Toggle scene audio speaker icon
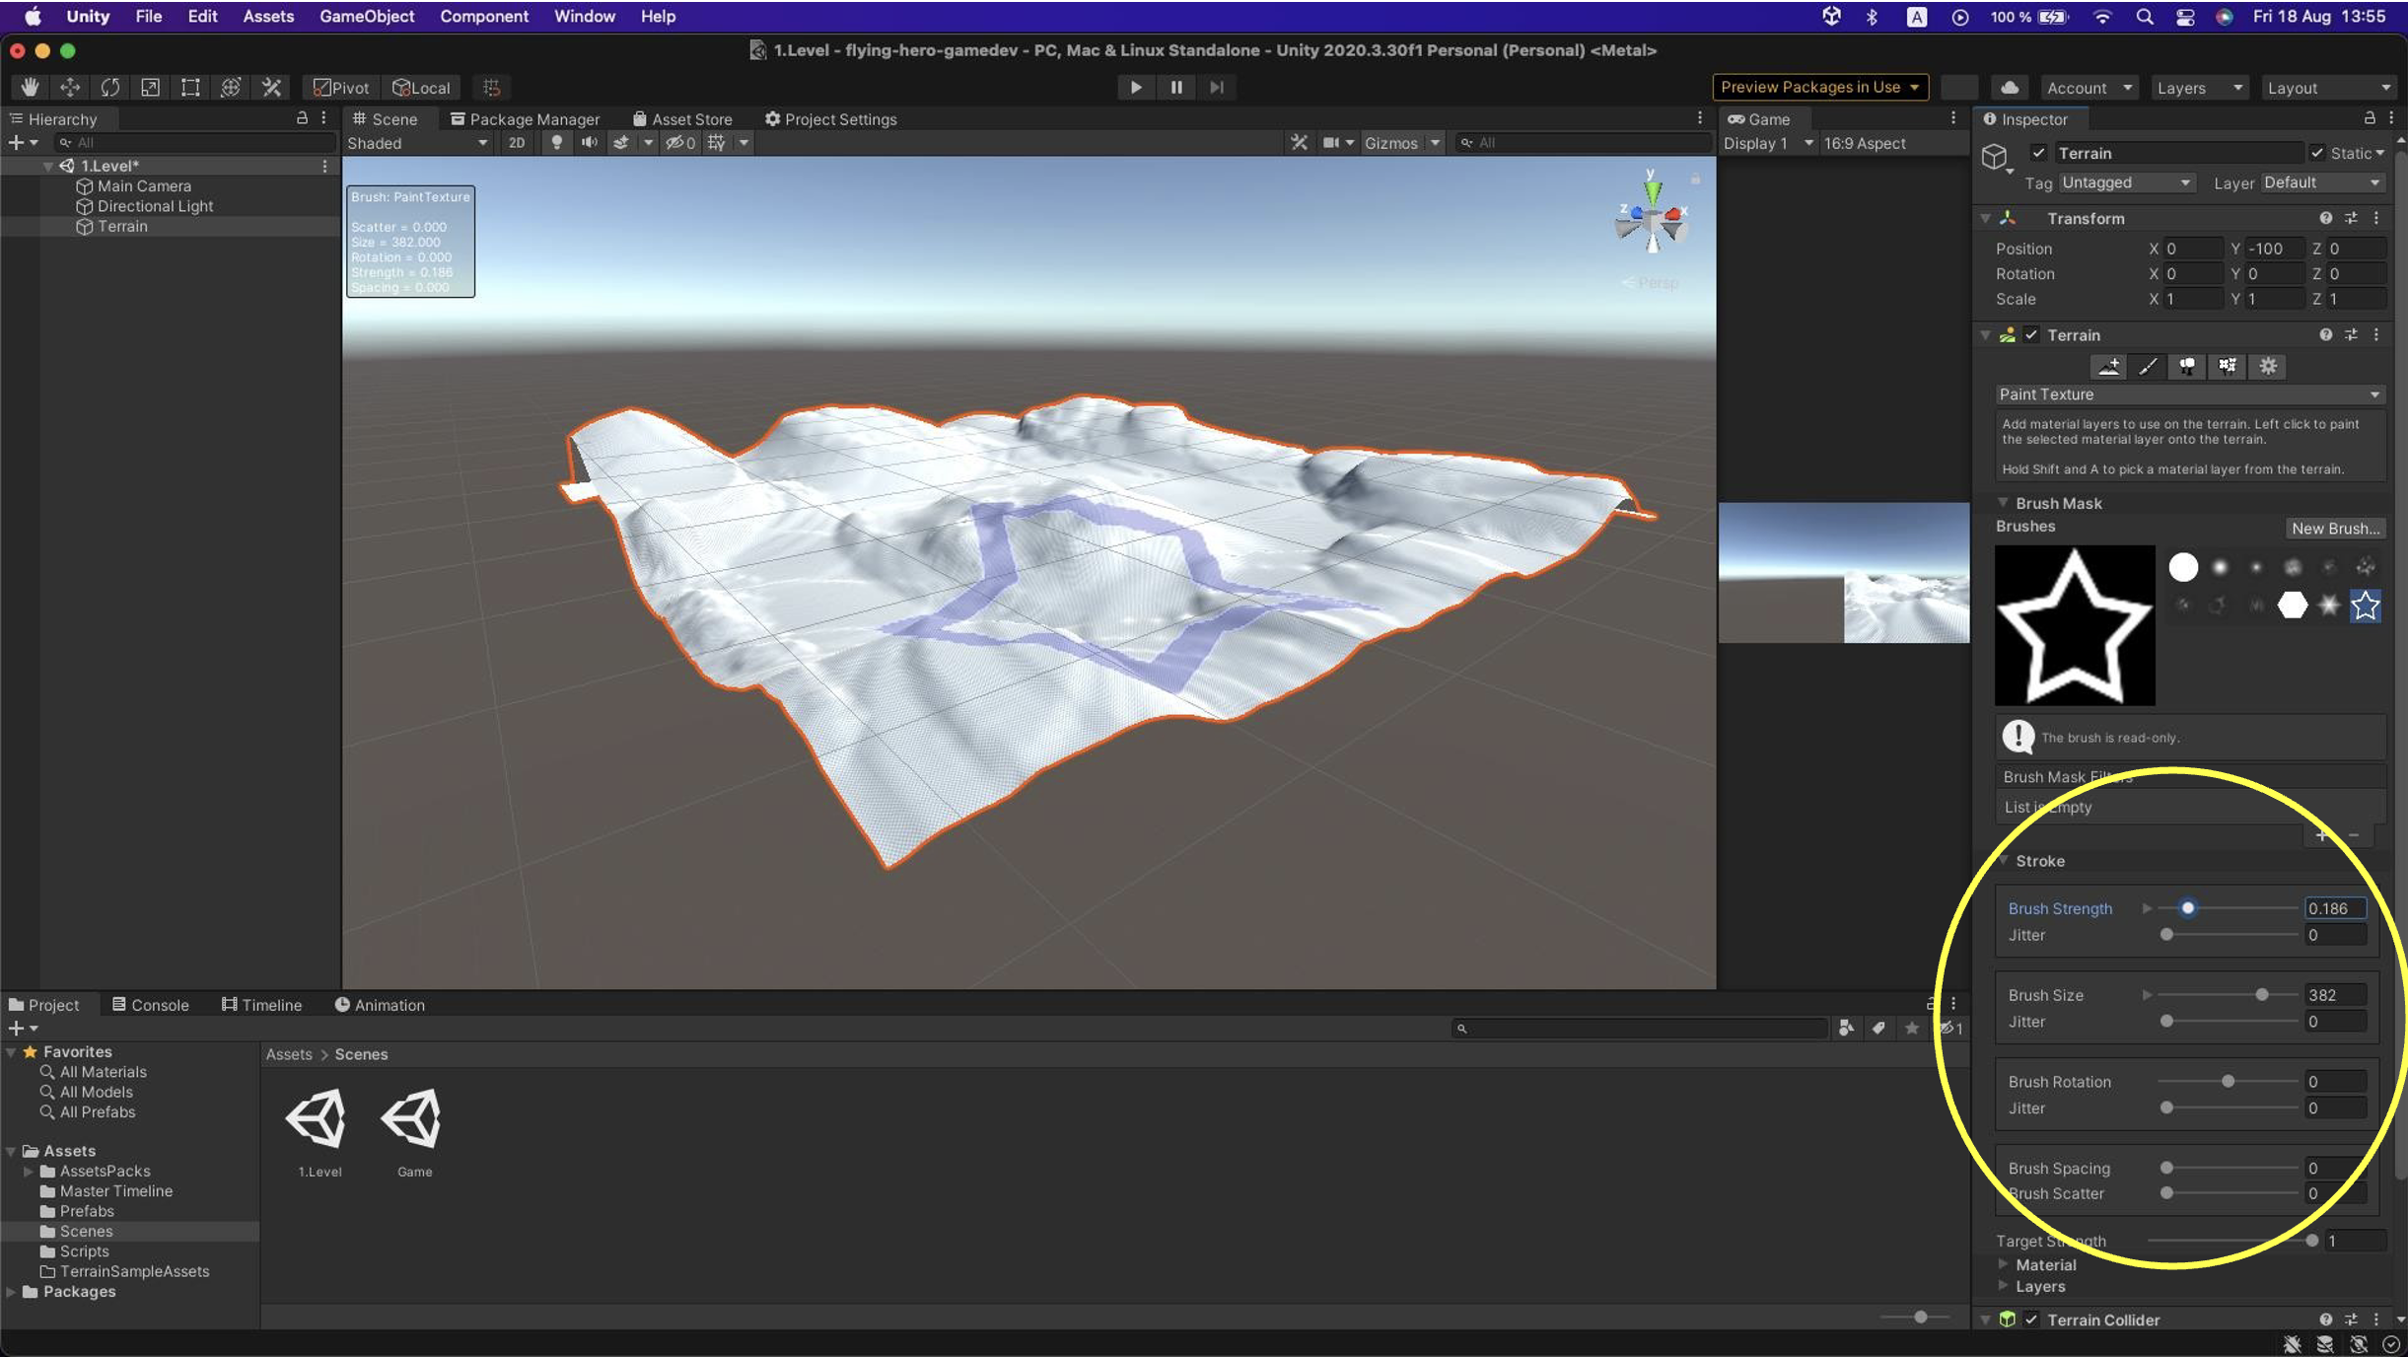The width and height of the screenshot is (2408, 1357). 590,143
